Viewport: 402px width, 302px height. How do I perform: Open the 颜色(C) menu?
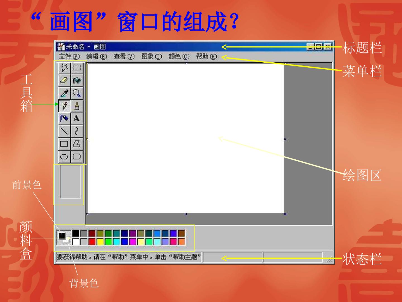[x=179, y=56]
